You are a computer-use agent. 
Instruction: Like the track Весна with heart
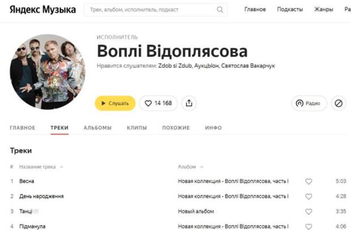[309, 181]
